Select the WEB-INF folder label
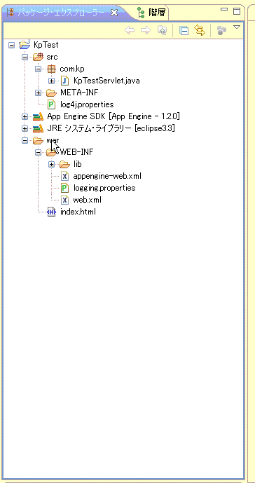Image resolution: width=255 pixels, height=483 pixels. coord(76,152)
